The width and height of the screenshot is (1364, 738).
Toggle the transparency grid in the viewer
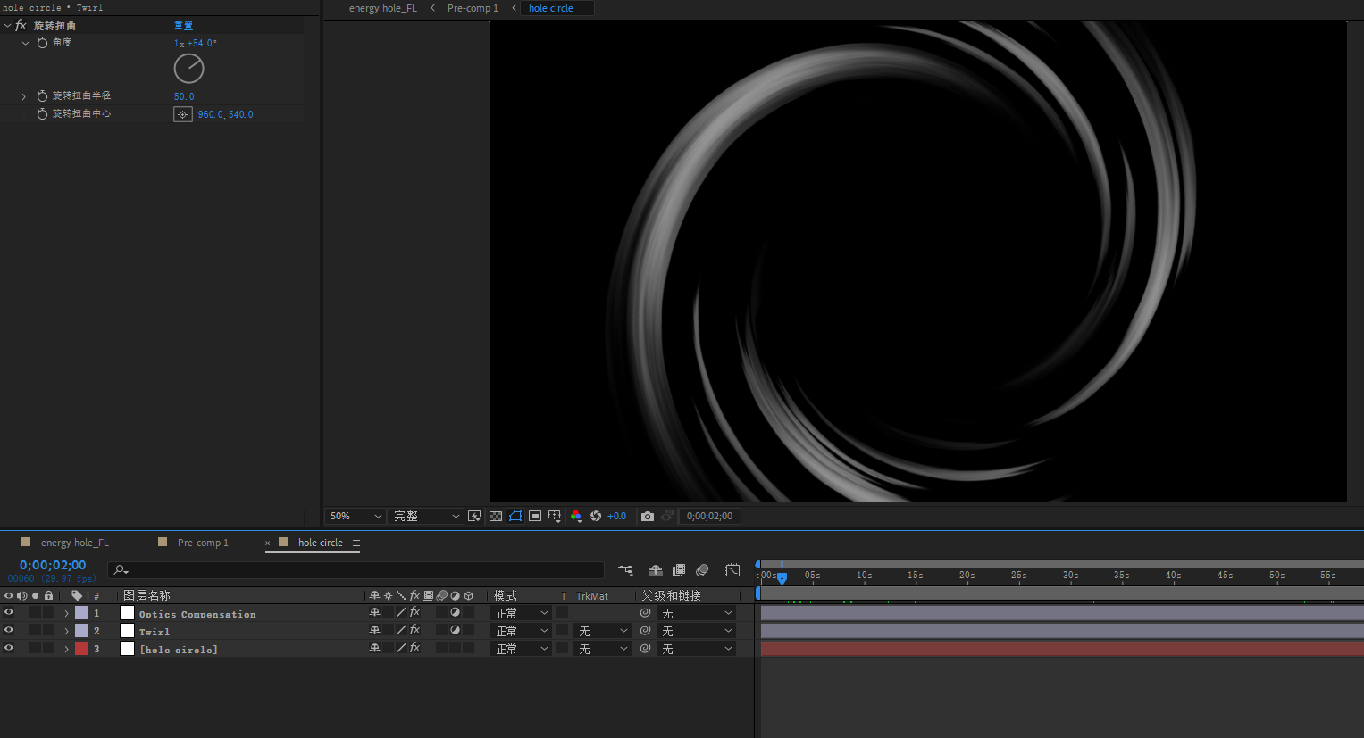click(x=496, y=516)
